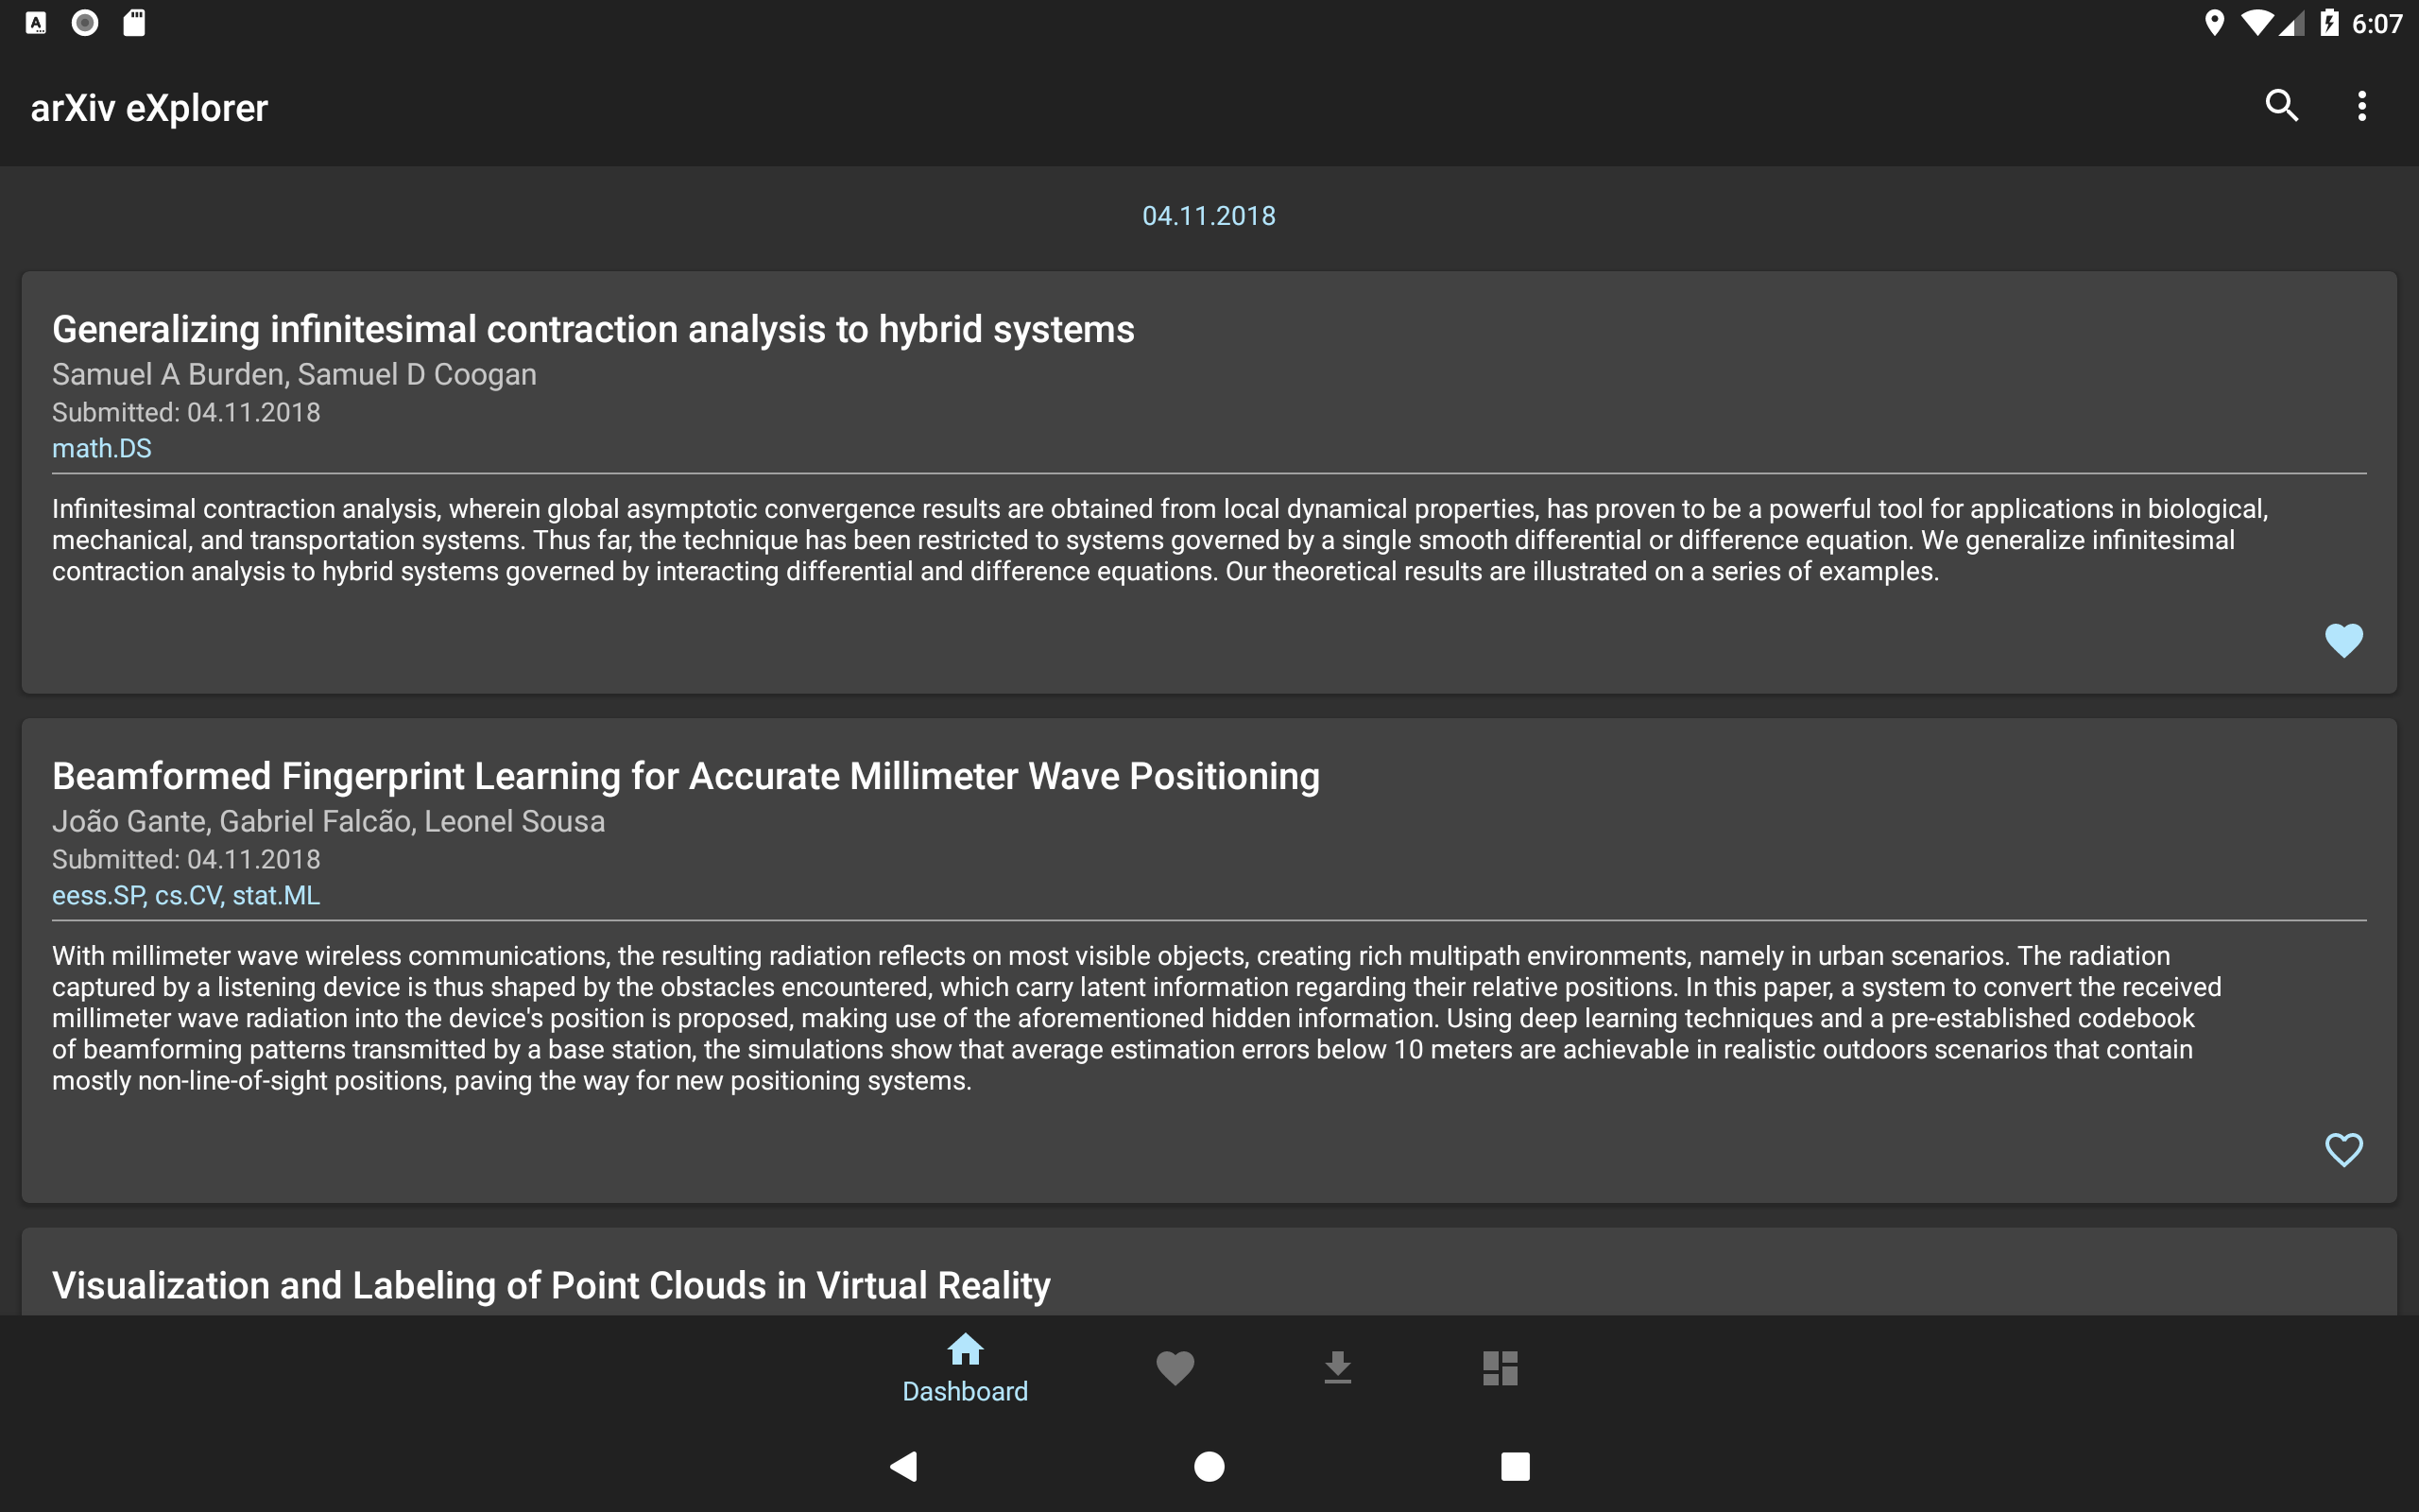
Task: Open the Generalizing infinitesimal contraction analysis paper
Action: point(592,330)
